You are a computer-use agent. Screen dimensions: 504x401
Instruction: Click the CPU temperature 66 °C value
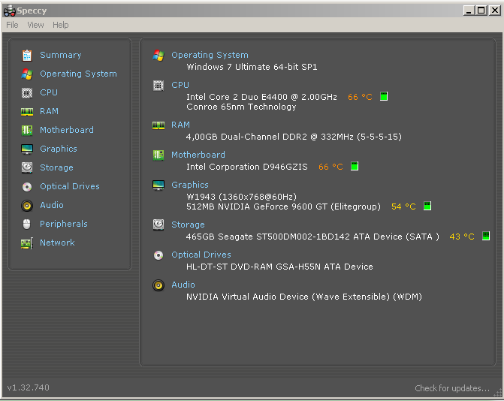coord(360,97)
